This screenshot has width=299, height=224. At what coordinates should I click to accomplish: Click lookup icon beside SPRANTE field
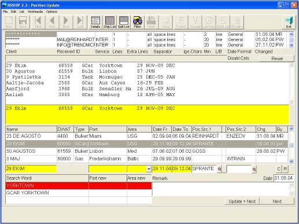(219, 169)
